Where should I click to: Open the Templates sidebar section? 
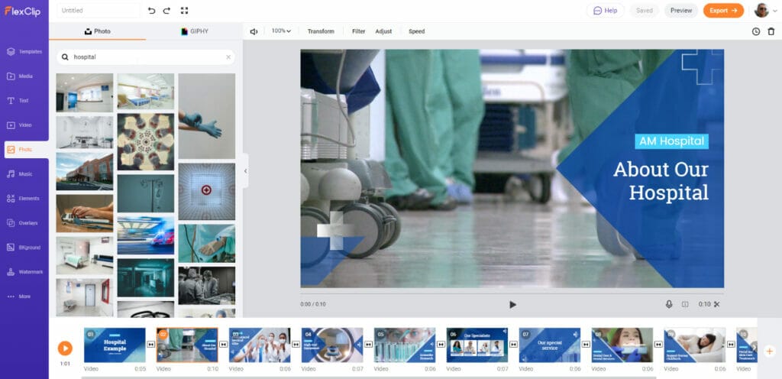pos(24,51)
